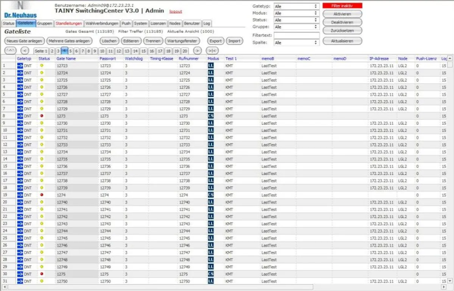Click the logout link
Image resolution: width=454 pixels, height=291 pixels.
(x=176, y=11)
